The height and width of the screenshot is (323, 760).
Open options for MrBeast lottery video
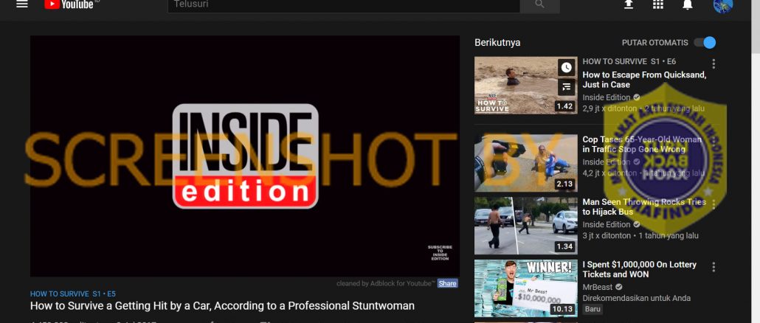tap(713, 267)
